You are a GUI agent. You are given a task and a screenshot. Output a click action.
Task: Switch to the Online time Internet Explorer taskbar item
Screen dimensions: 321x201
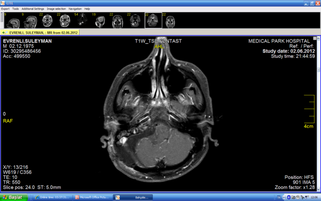(x=52, y=197)
